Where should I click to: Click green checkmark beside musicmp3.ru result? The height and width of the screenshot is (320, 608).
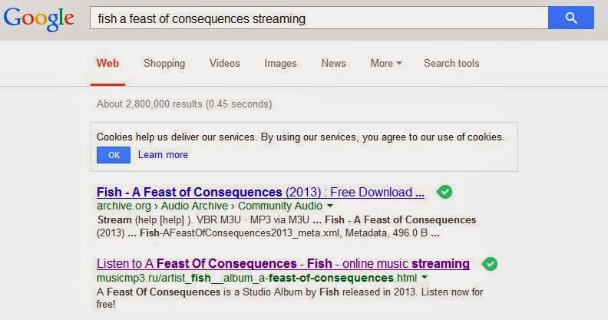point(489,264)
